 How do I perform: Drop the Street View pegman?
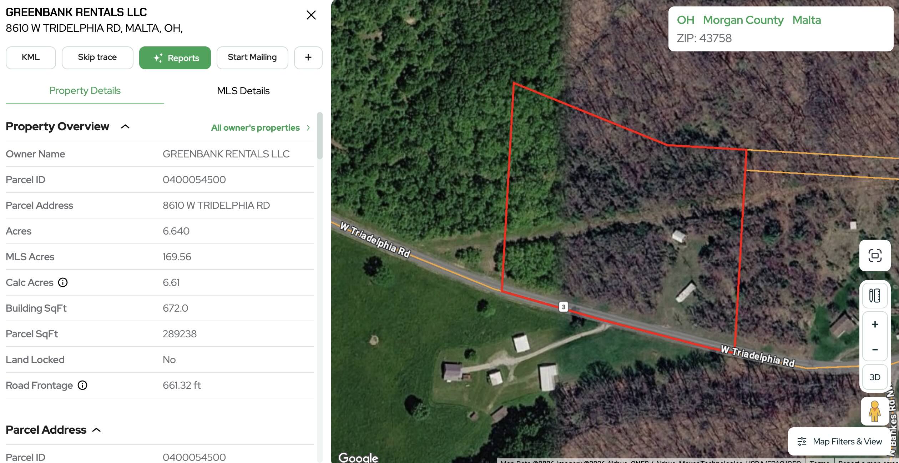click(874, 411)
